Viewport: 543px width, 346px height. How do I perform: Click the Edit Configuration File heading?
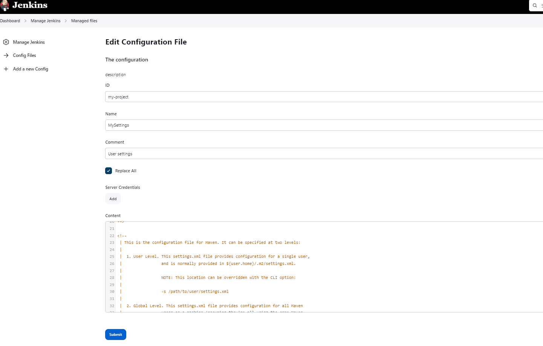tap(146, 42)
